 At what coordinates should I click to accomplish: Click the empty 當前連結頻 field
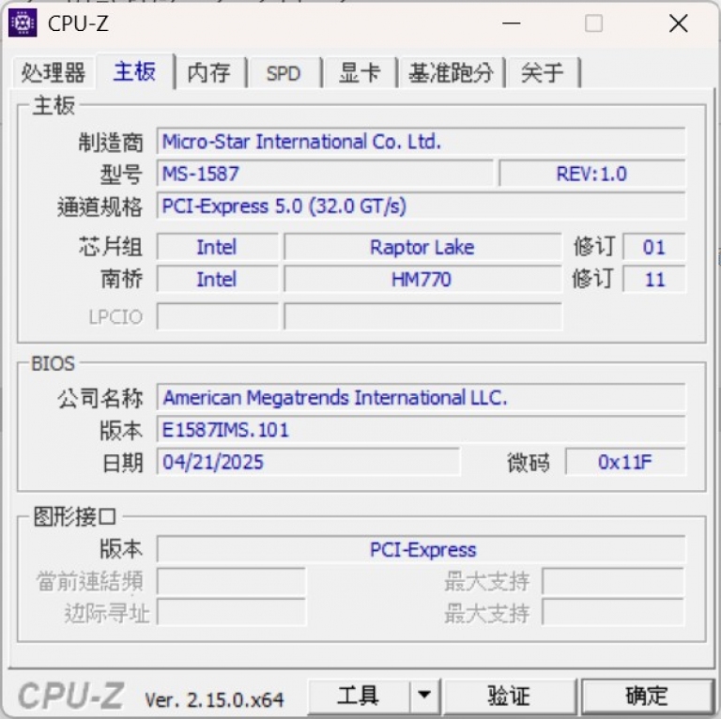coord(231,582)
